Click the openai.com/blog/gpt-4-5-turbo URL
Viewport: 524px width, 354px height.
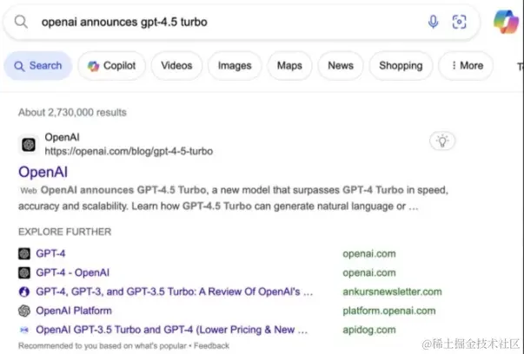click(x=129, y=152)
